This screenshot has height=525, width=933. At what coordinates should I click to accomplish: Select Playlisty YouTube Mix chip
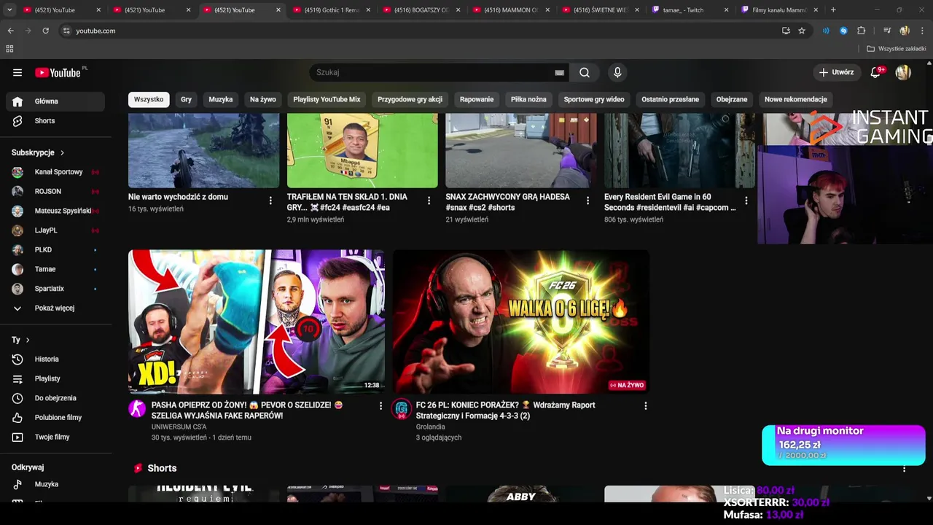(x=327, y=99)
